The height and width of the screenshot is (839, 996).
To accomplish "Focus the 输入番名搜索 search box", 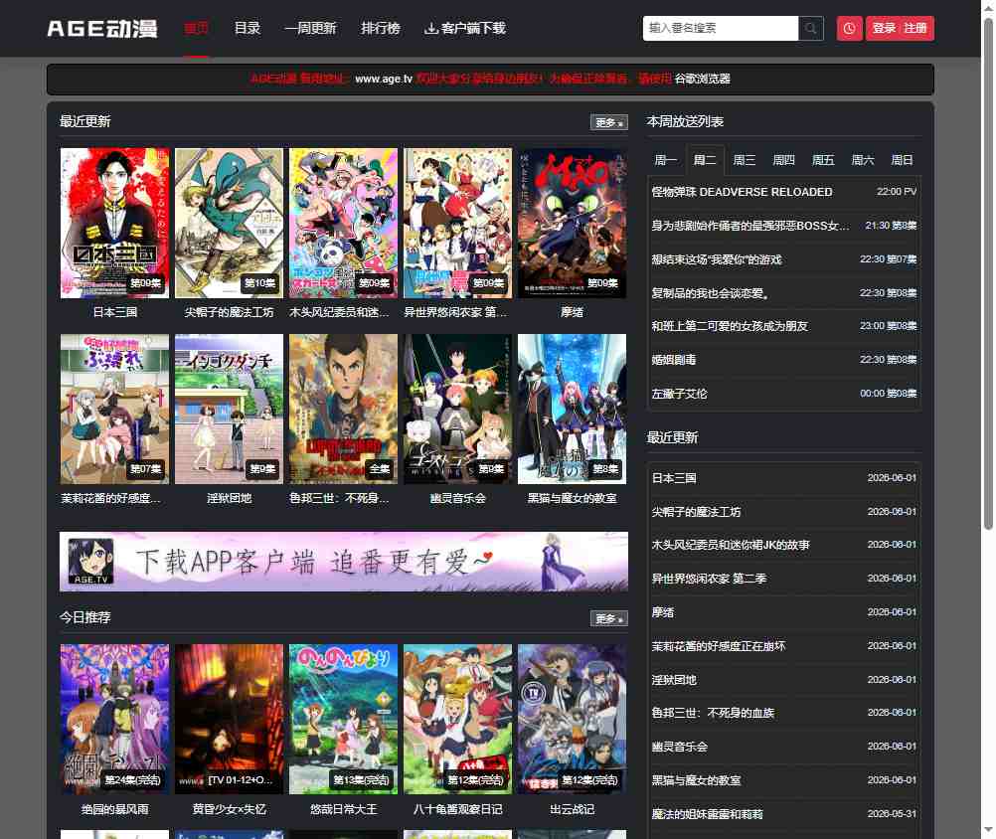I will pyautogui.click(x=721, y=28).
